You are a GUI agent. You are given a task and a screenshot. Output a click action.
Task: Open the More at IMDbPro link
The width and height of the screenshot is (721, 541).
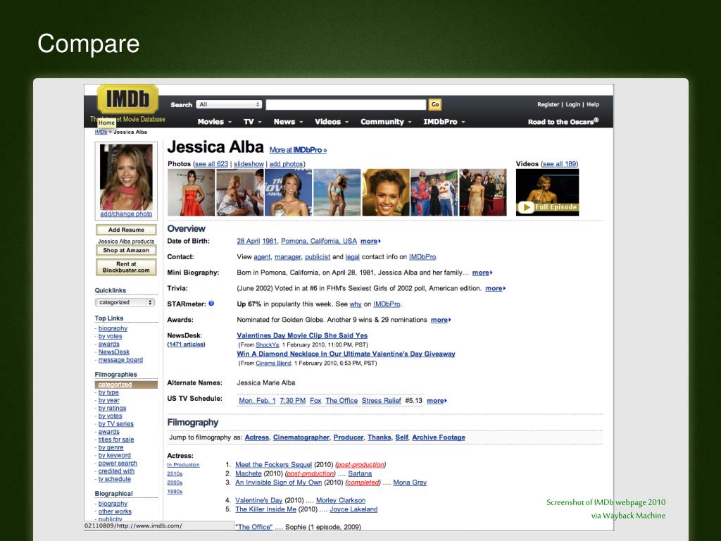[298, 150]
